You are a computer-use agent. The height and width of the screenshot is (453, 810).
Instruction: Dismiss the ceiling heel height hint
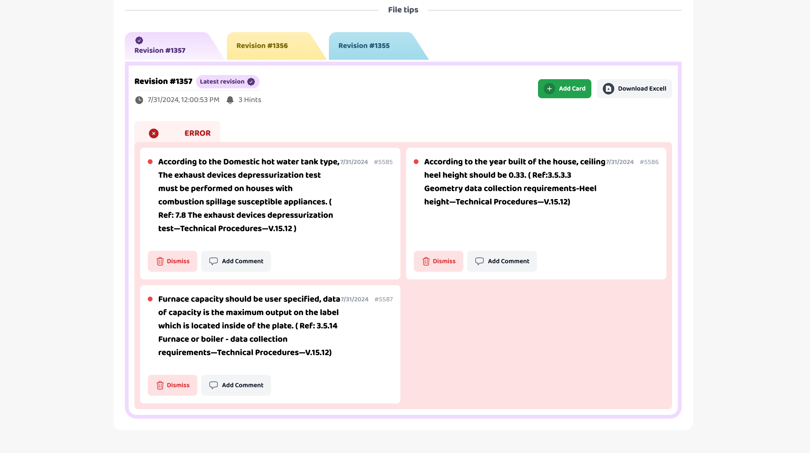[438, 261]
